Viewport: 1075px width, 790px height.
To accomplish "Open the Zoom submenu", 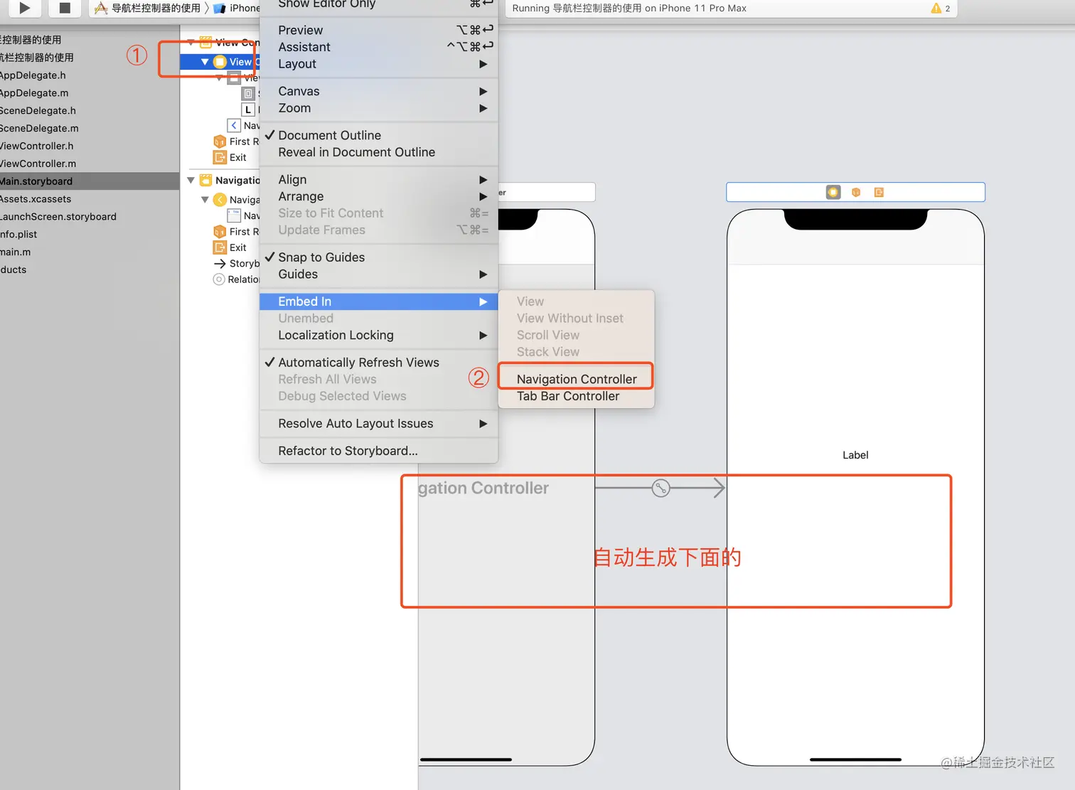I will pos(378,108).
